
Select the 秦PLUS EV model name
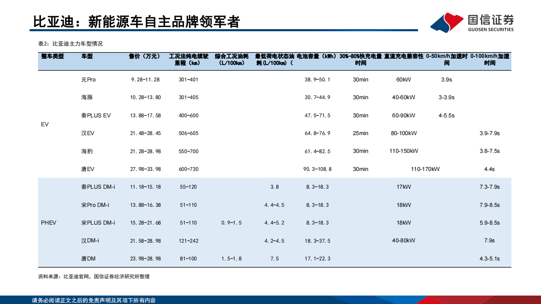96,115
